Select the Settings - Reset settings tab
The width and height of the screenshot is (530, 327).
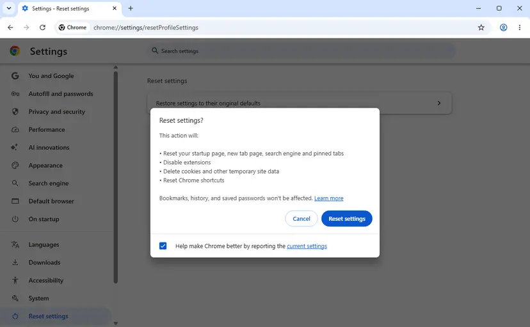pos(70,8)
